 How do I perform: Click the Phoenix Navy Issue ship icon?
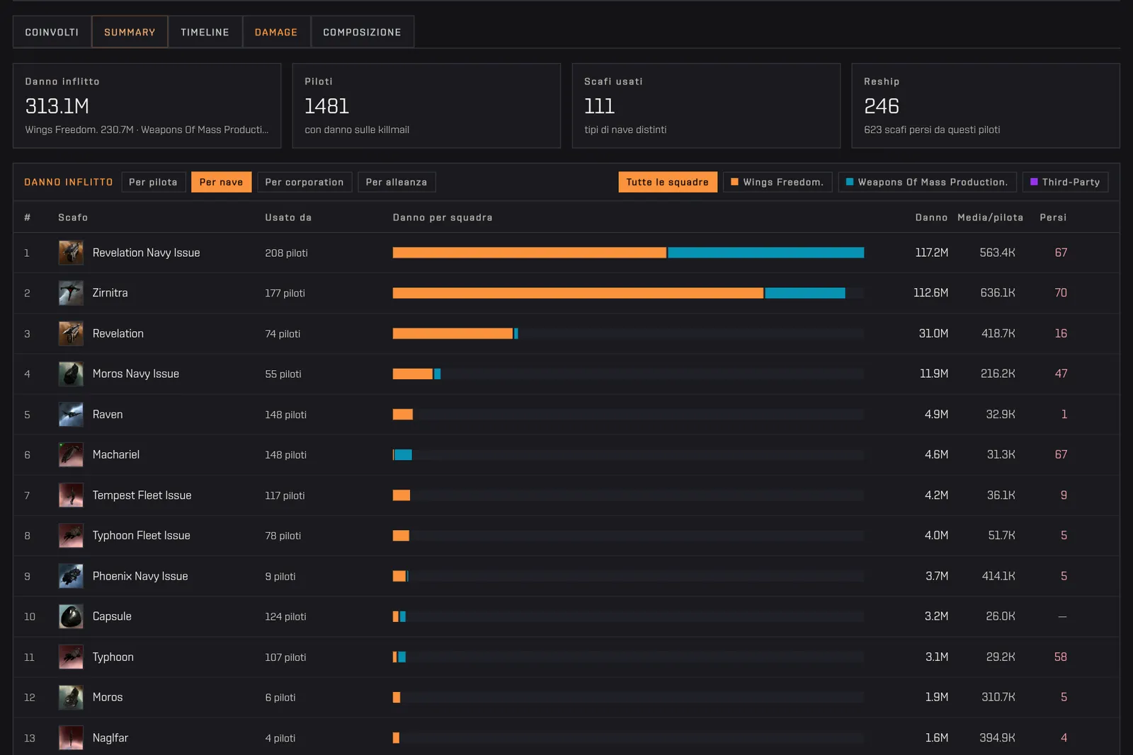tap(71, 576)
